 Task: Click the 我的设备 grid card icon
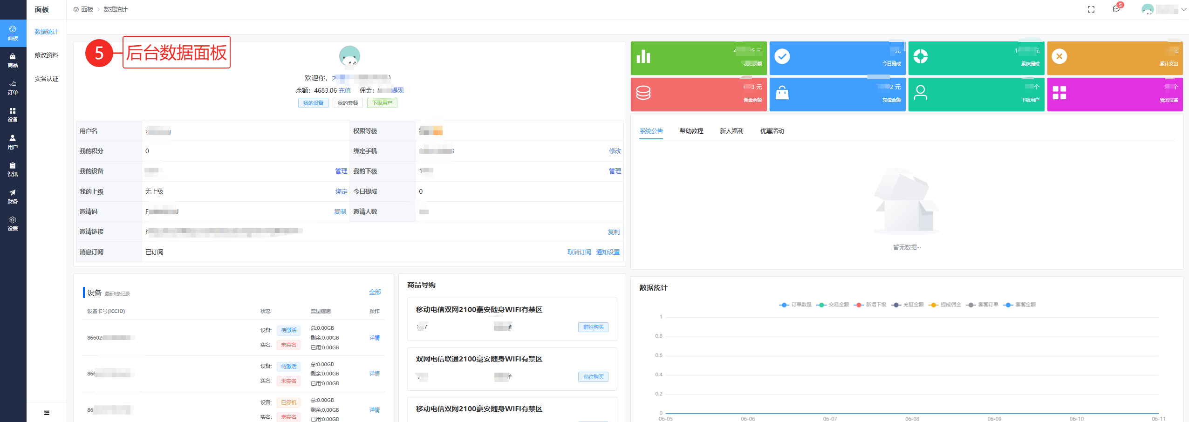point(1059,93)
